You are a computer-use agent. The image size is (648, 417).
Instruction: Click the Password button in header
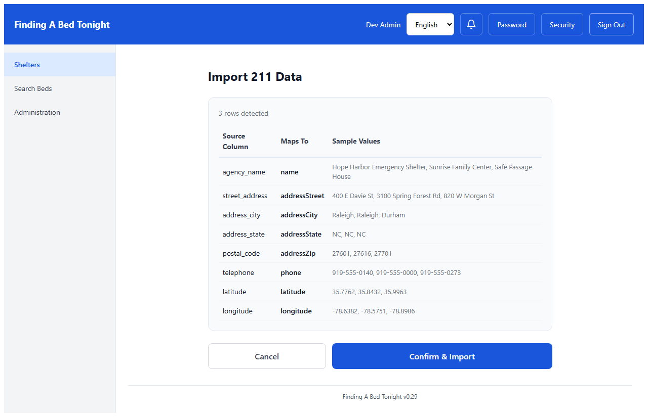pos(511,24)
